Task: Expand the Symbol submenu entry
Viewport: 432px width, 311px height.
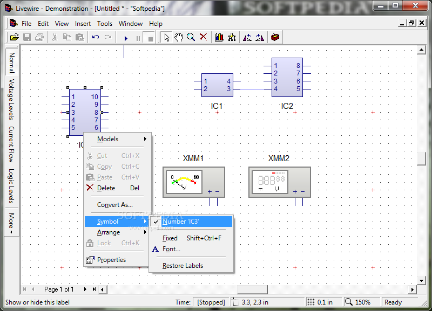Action: [x=117, y=222]
